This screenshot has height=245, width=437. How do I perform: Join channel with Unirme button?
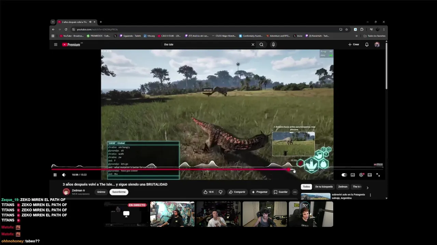pos(101,192)
